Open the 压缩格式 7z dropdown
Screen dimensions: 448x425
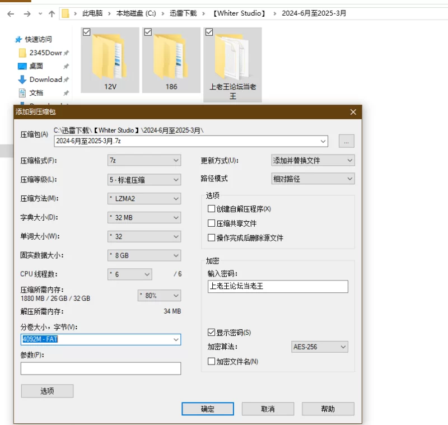pyautogui.click(x=144, y=161)
